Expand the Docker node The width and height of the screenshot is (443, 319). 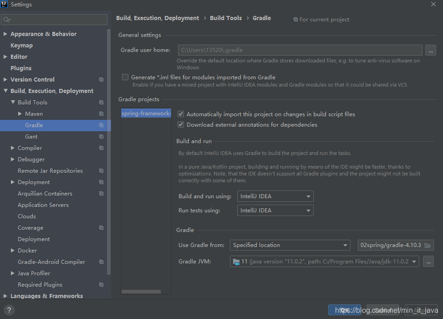pyautogui.click(x=12, y=250)
